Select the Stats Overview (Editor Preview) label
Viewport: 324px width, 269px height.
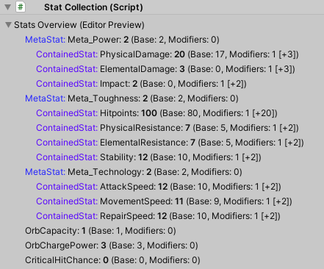click(79, 25)
